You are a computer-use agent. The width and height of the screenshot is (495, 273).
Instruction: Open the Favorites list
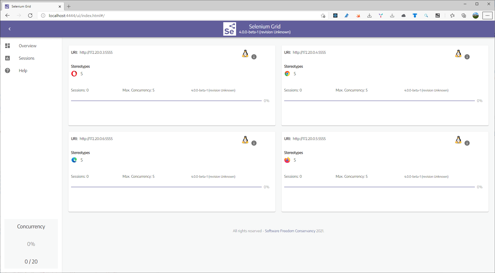[452, 15]
